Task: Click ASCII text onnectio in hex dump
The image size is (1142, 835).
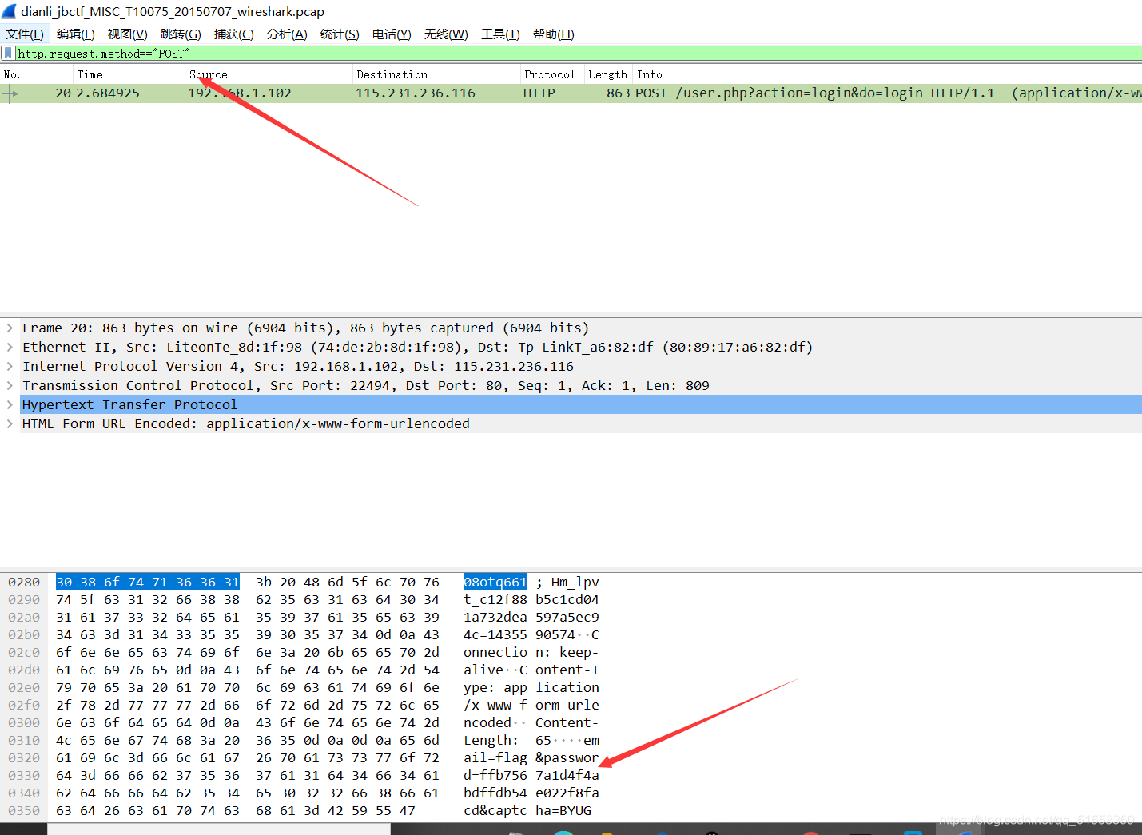Action: pyautogui.click(x=495, y=652)
